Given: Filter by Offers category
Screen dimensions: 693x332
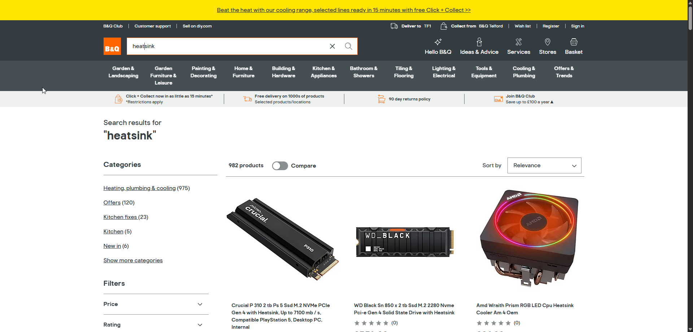Looking at the screenshot, I should [112, 203].
